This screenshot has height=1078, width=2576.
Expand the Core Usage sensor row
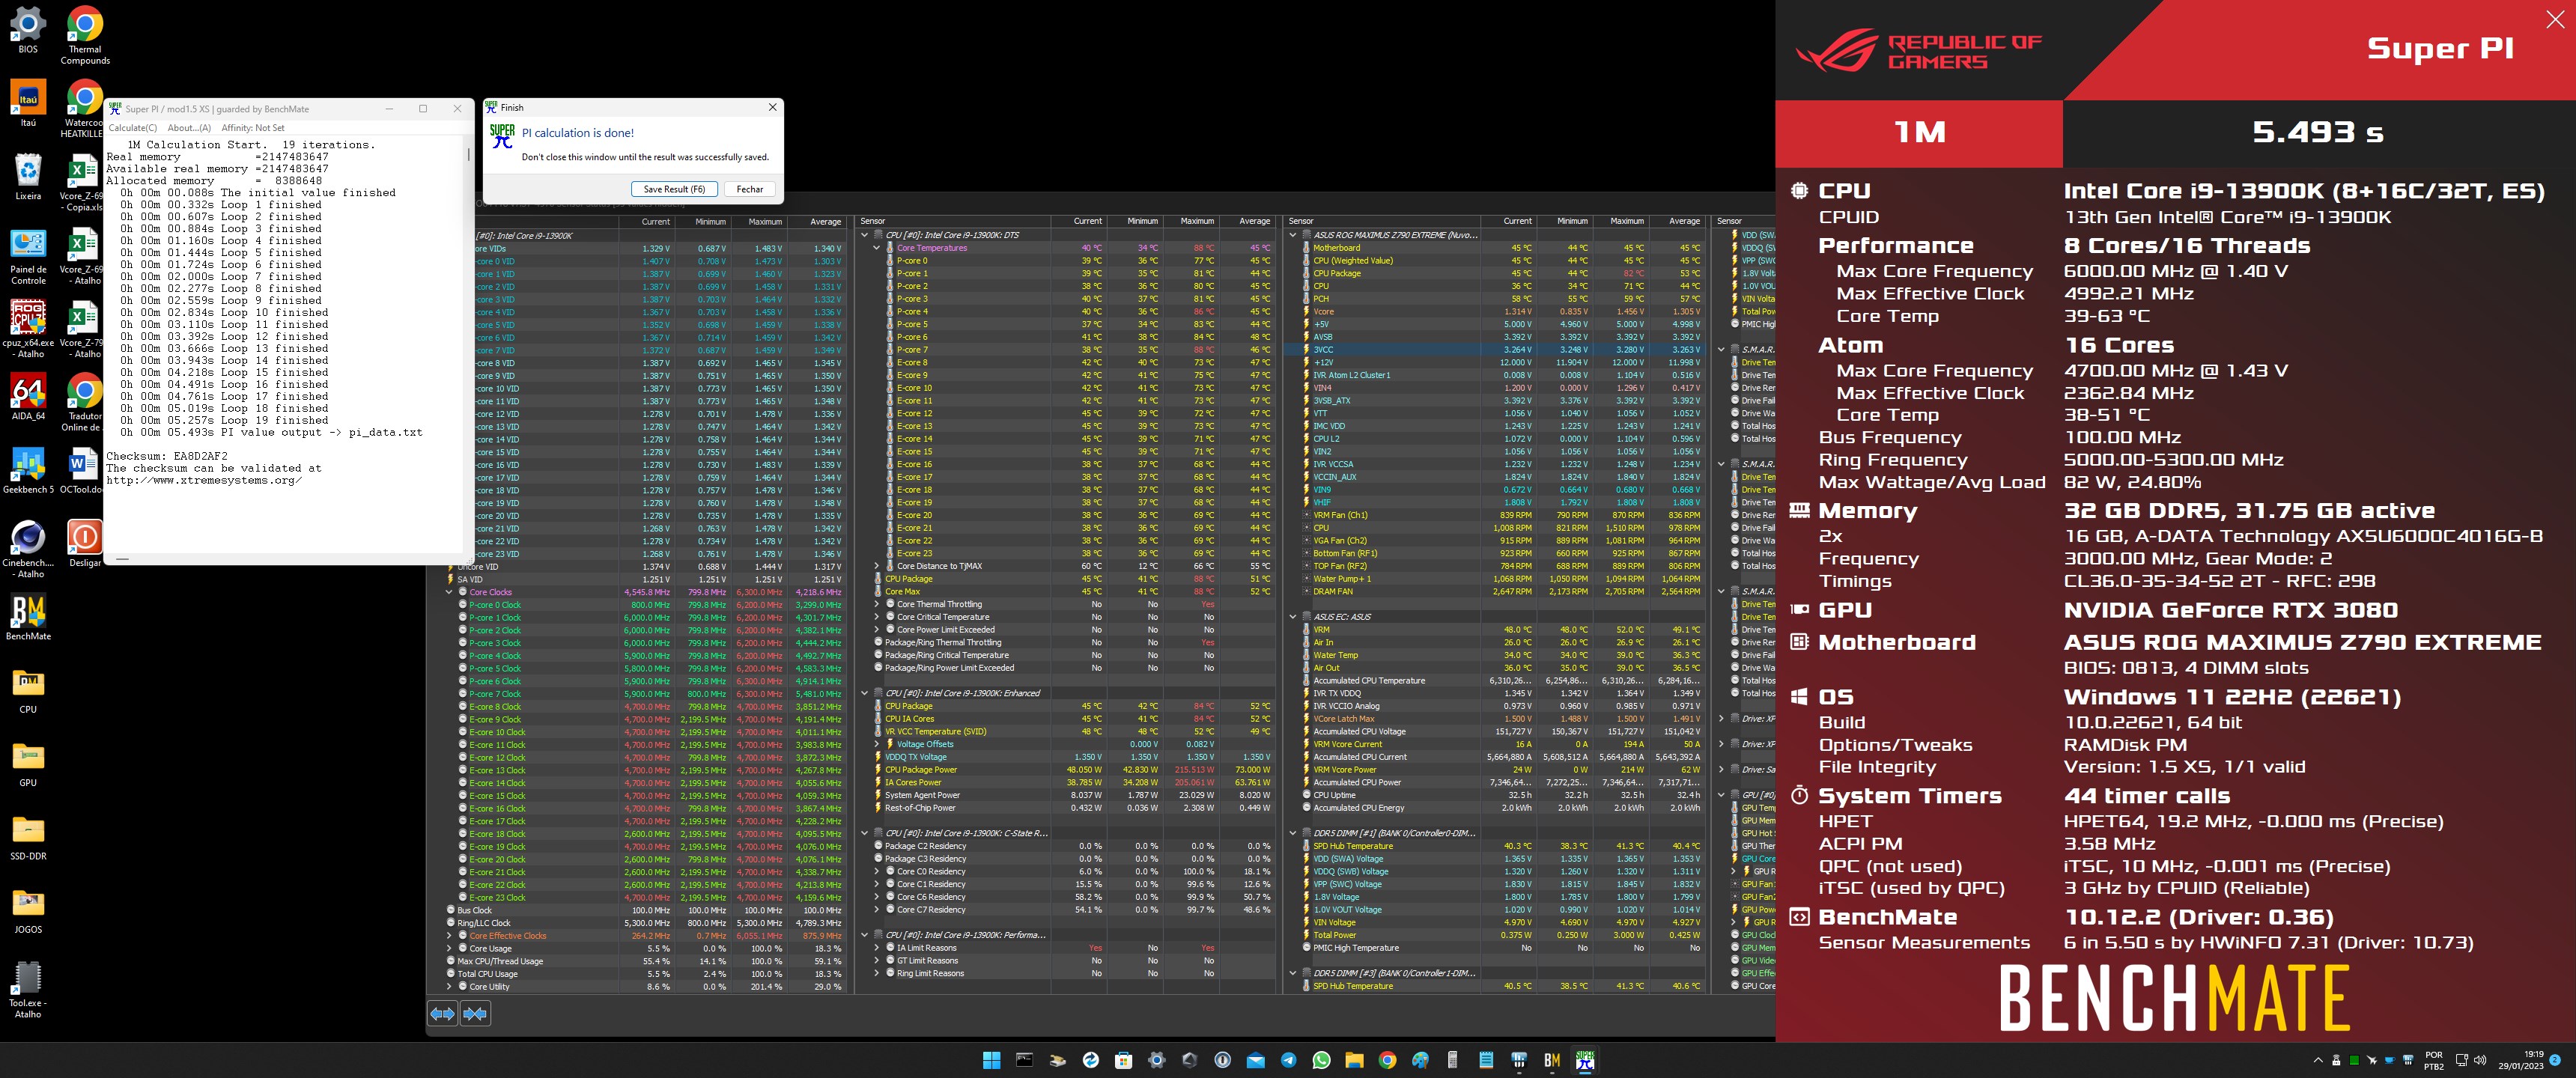pos(449,948)
